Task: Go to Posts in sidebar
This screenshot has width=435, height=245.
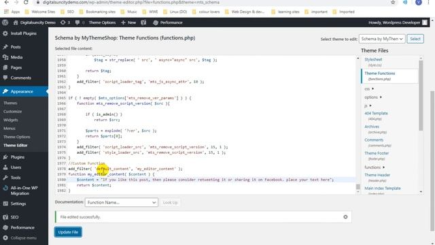Action: (16, 47)
